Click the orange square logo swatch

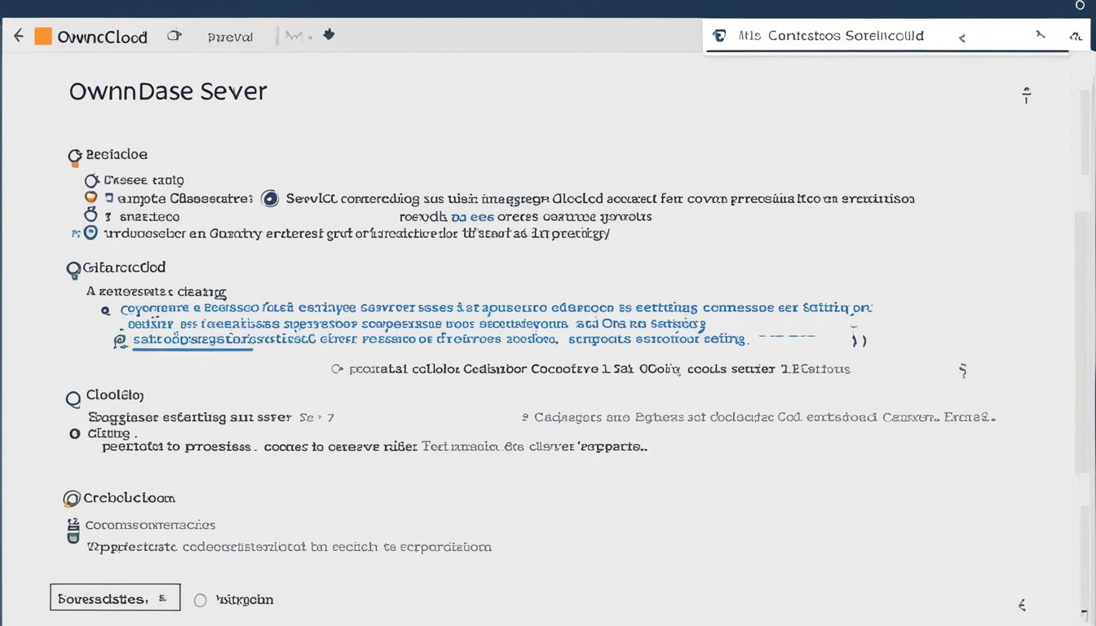coord(45,35)
